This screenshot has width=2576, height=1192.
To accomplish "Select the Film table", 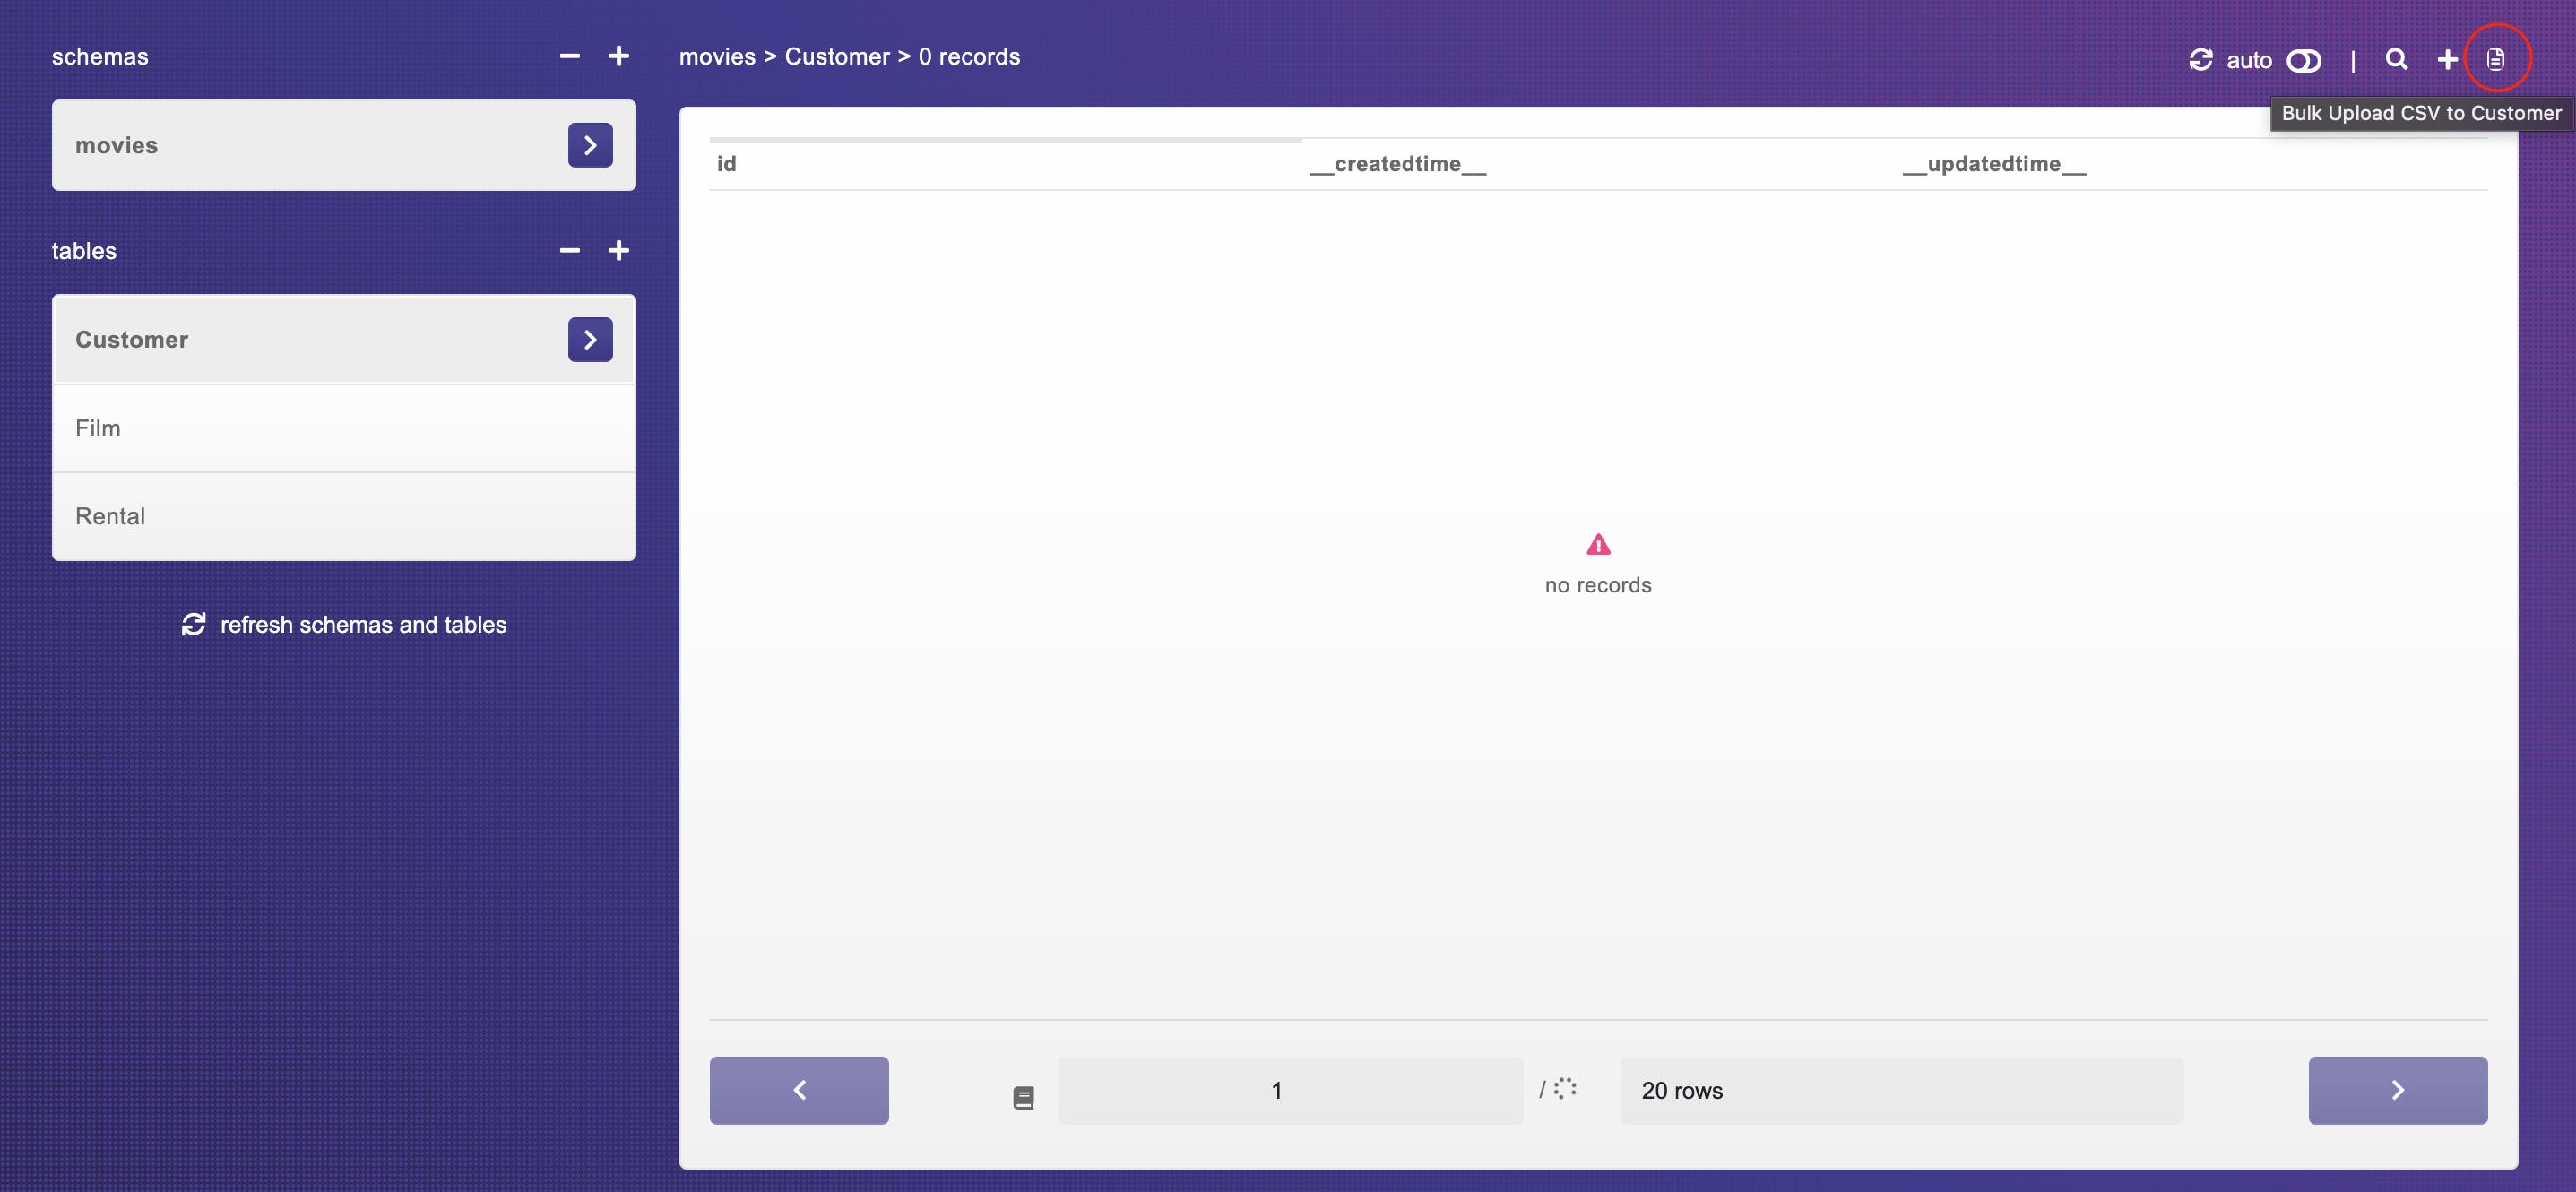I will click(x=343, y=428).
